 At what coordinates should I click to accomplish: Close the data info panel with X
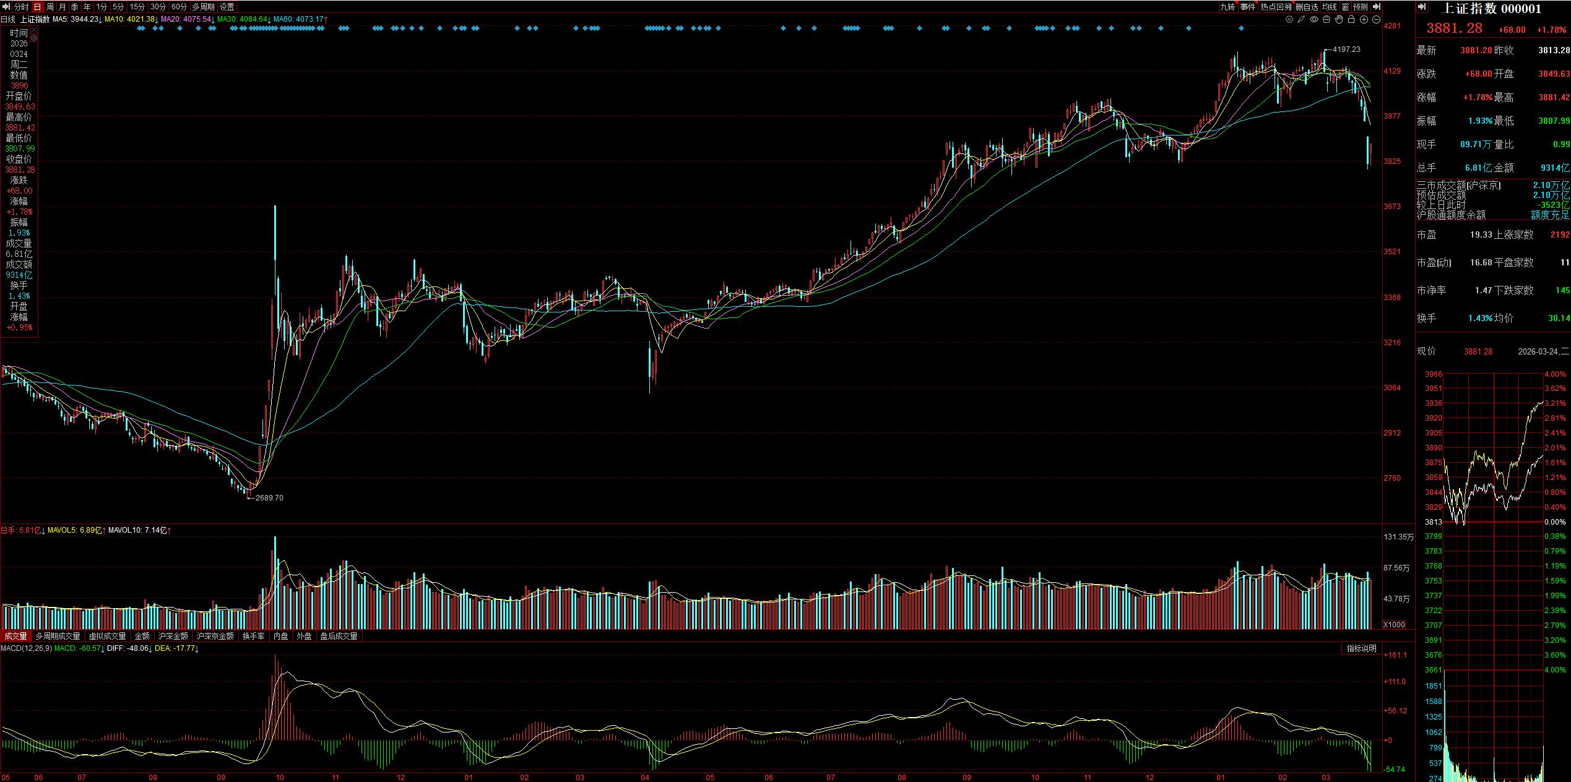34,30
